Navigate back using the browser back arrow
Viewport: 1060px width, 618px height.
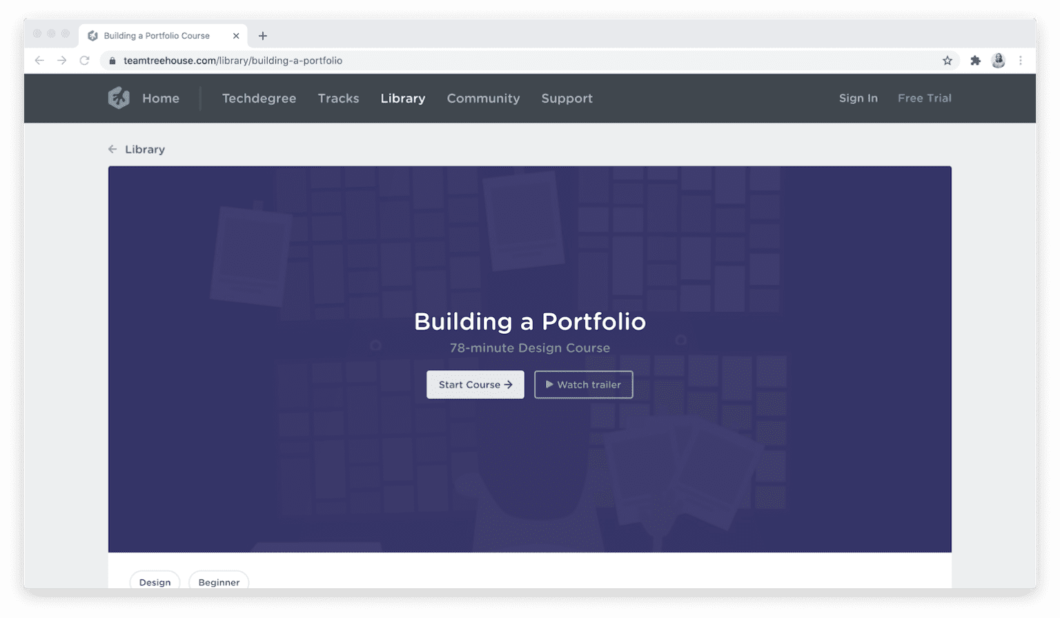39,61
